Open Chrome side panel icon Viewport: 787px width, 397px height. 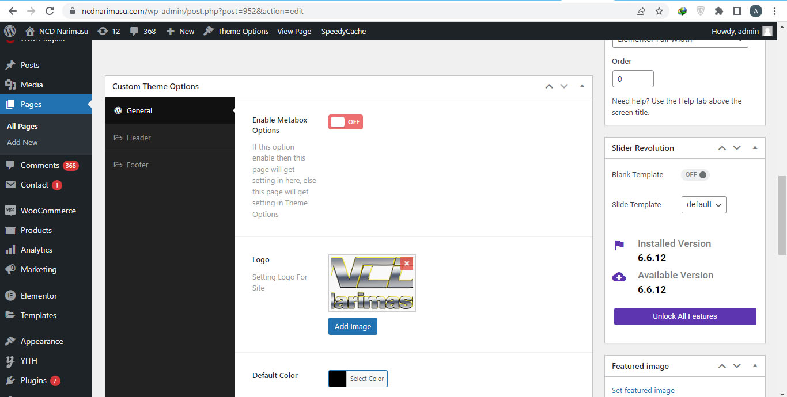click(x=737, y=11)
